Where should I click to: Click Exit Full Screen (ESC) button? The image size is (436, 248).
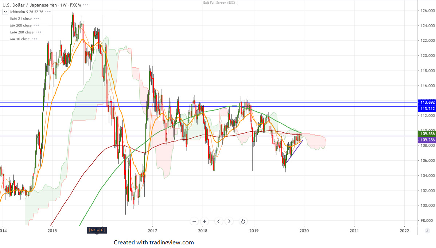click(219, 3)
